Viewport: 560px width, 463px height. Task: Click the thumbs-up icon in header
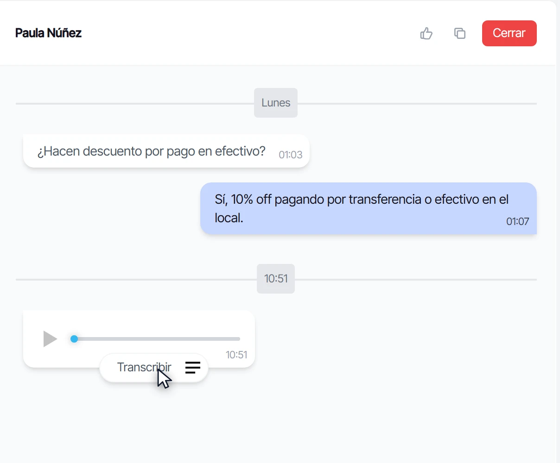[426, 33]
